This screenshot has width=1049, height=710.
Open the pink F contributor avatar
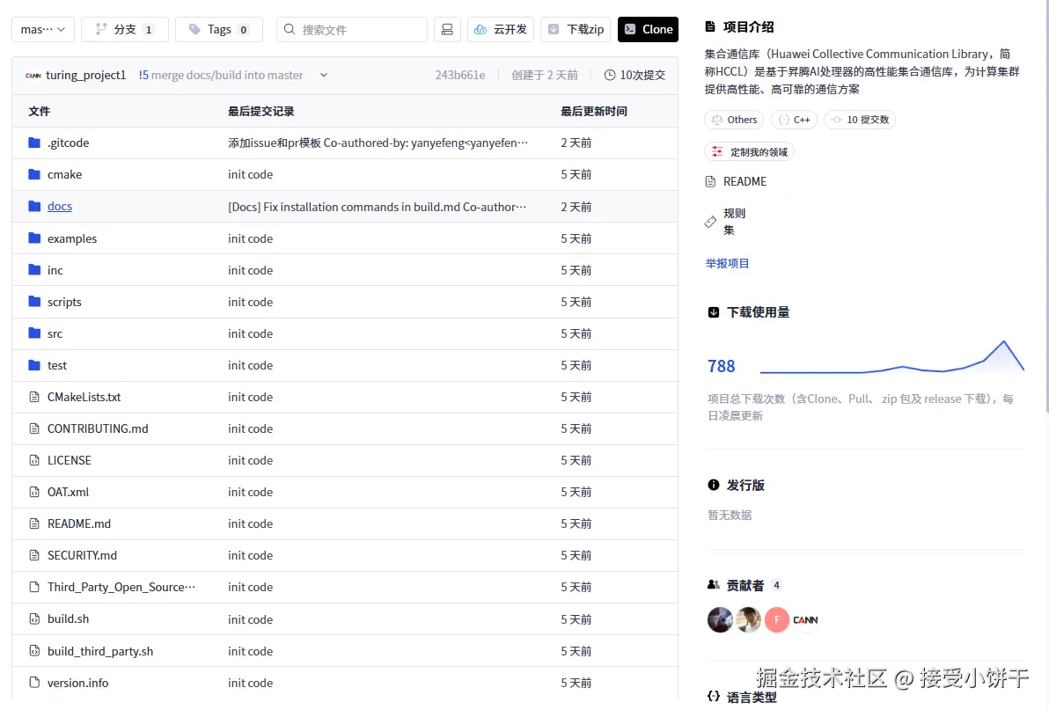[x=777, y=619]
